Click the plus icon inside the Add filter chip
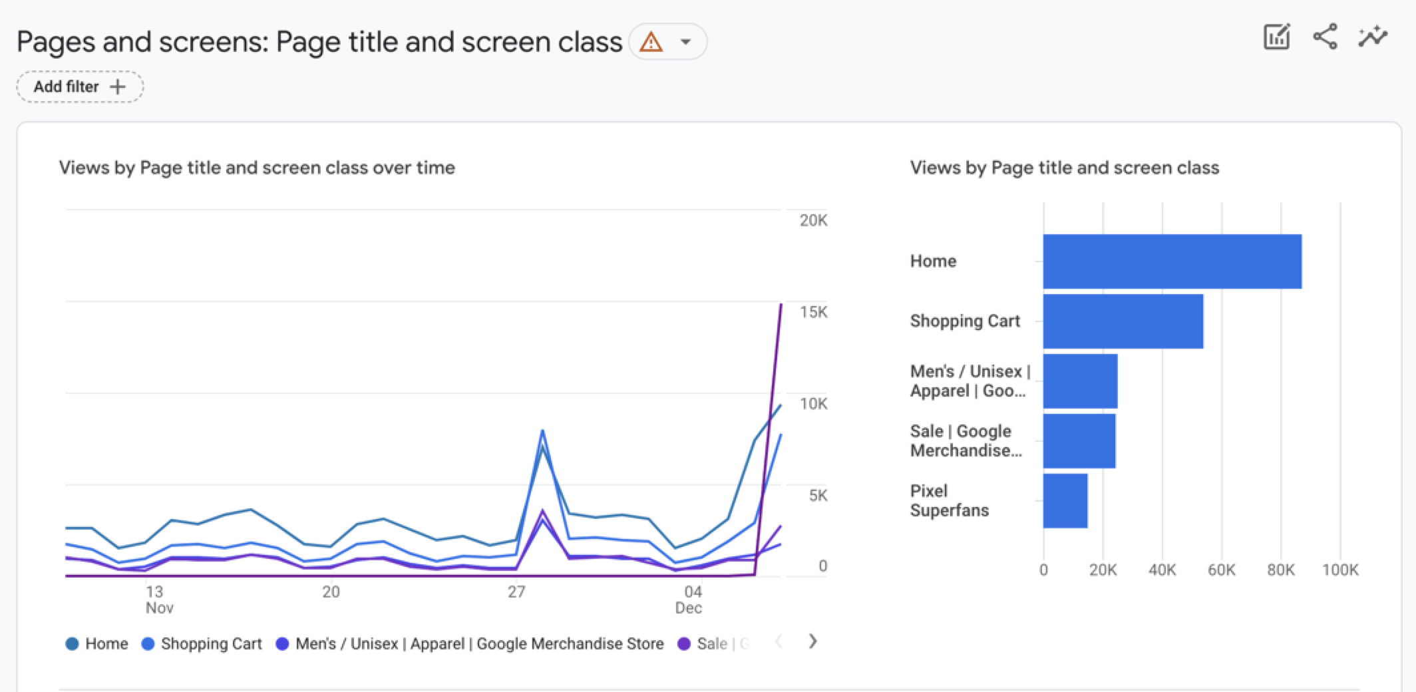This screenshot has height=692, width=1416. pos(118,86)
